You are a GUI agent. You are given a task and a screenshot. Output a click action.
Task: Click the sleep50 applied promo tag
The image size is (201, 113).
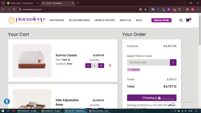[134, 70]
